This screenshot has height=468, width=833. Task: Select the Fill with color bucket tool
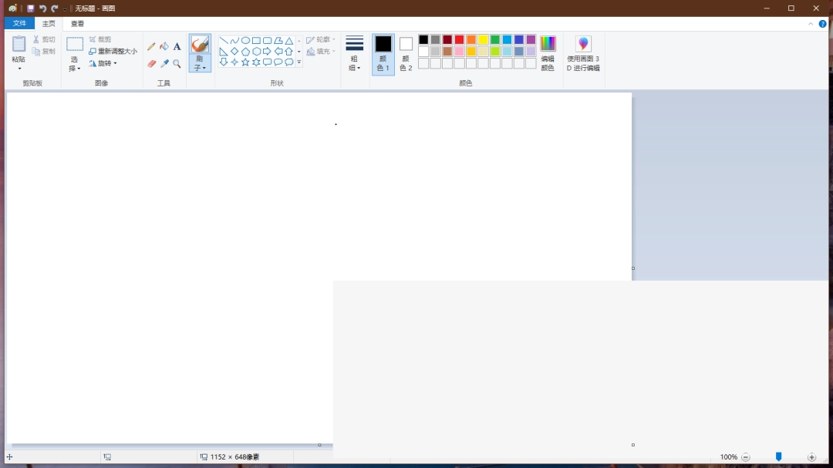(x=164, y=47)
